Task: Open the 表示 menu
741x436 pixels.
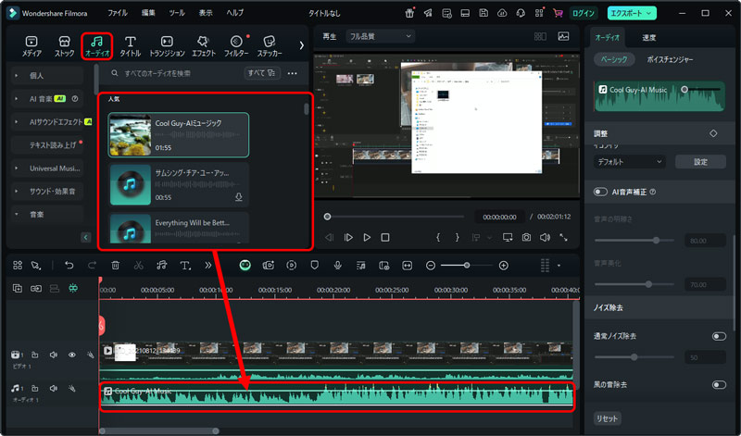Action: 206,13
